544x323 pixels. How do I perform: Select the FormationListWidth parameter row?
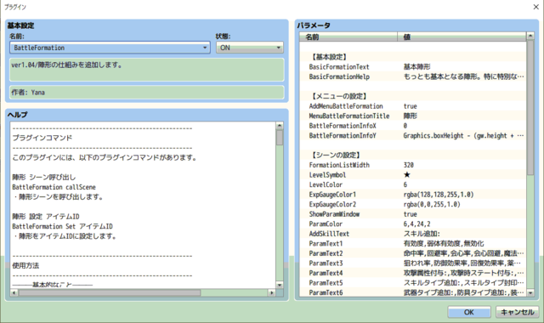coord(412,165)
